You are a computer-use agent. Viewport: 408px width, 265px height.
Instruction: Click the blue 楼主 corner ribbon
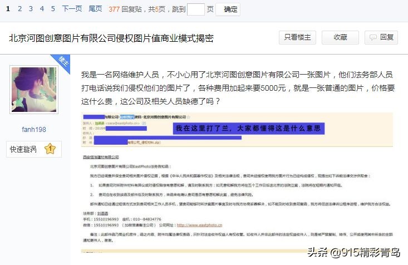coord(62,62)
